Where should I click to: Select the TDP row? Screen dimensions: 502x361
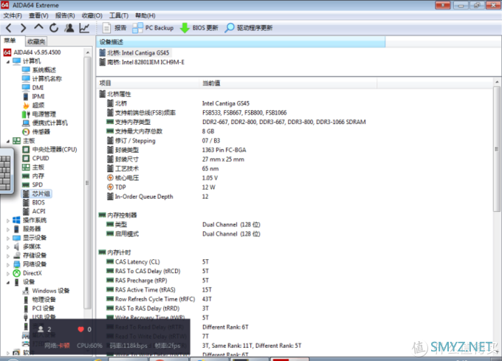pos(161,188)
